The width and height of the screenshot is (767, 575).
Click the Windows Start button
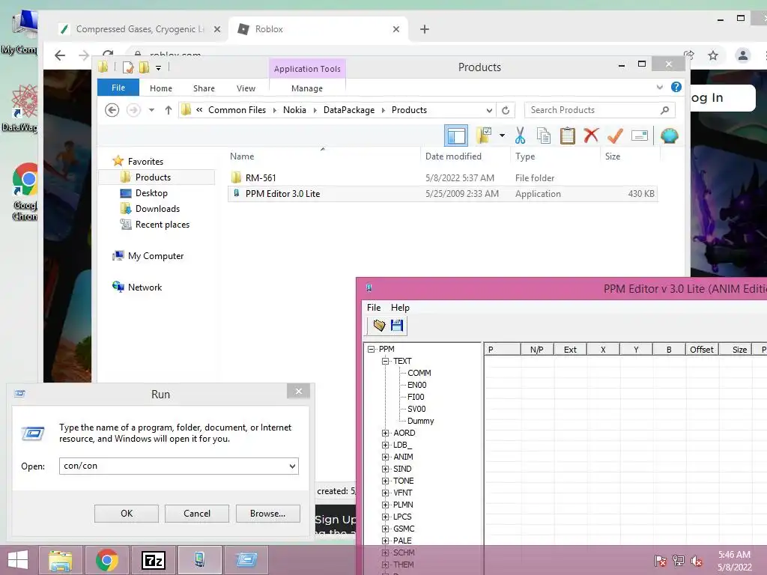point(18,560)
